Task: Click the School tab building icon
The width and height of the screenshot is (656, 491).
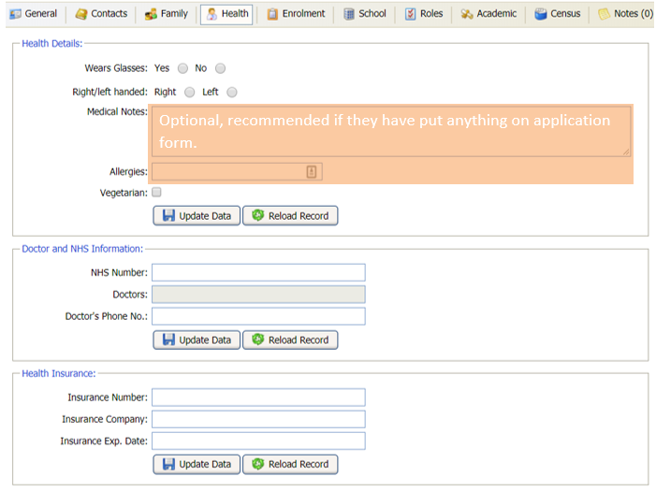Action: point(349,14)
